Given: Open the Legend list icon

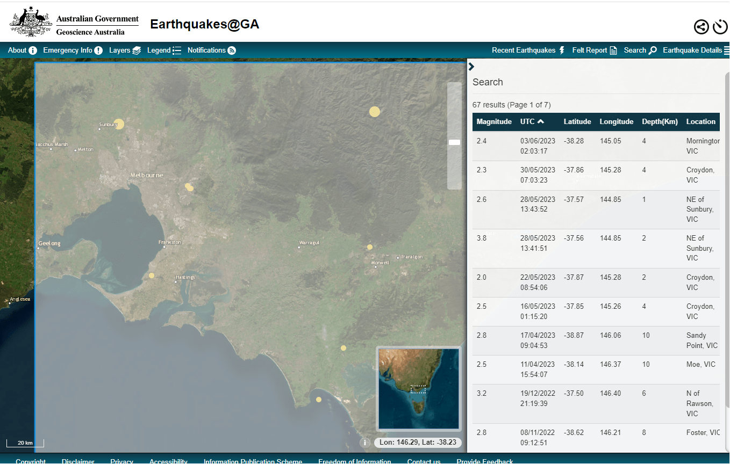Looking at the screenshot, I should [x=177, y=50].
